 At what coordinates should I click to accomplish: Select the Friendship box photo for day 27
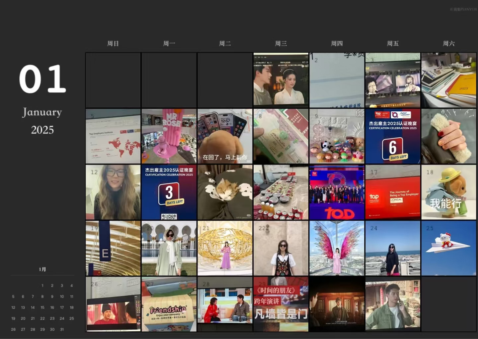[x=169, y=304]
